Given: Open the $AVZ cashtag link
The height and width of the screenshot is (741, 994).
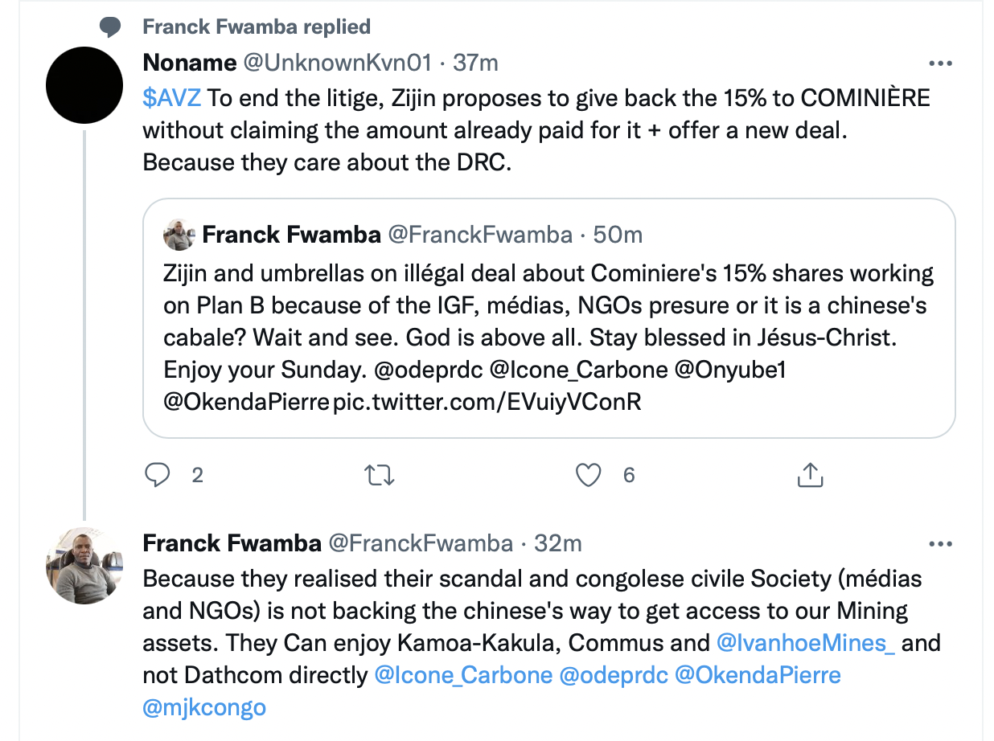Looking at the screenshot, I should click(172, 98).
